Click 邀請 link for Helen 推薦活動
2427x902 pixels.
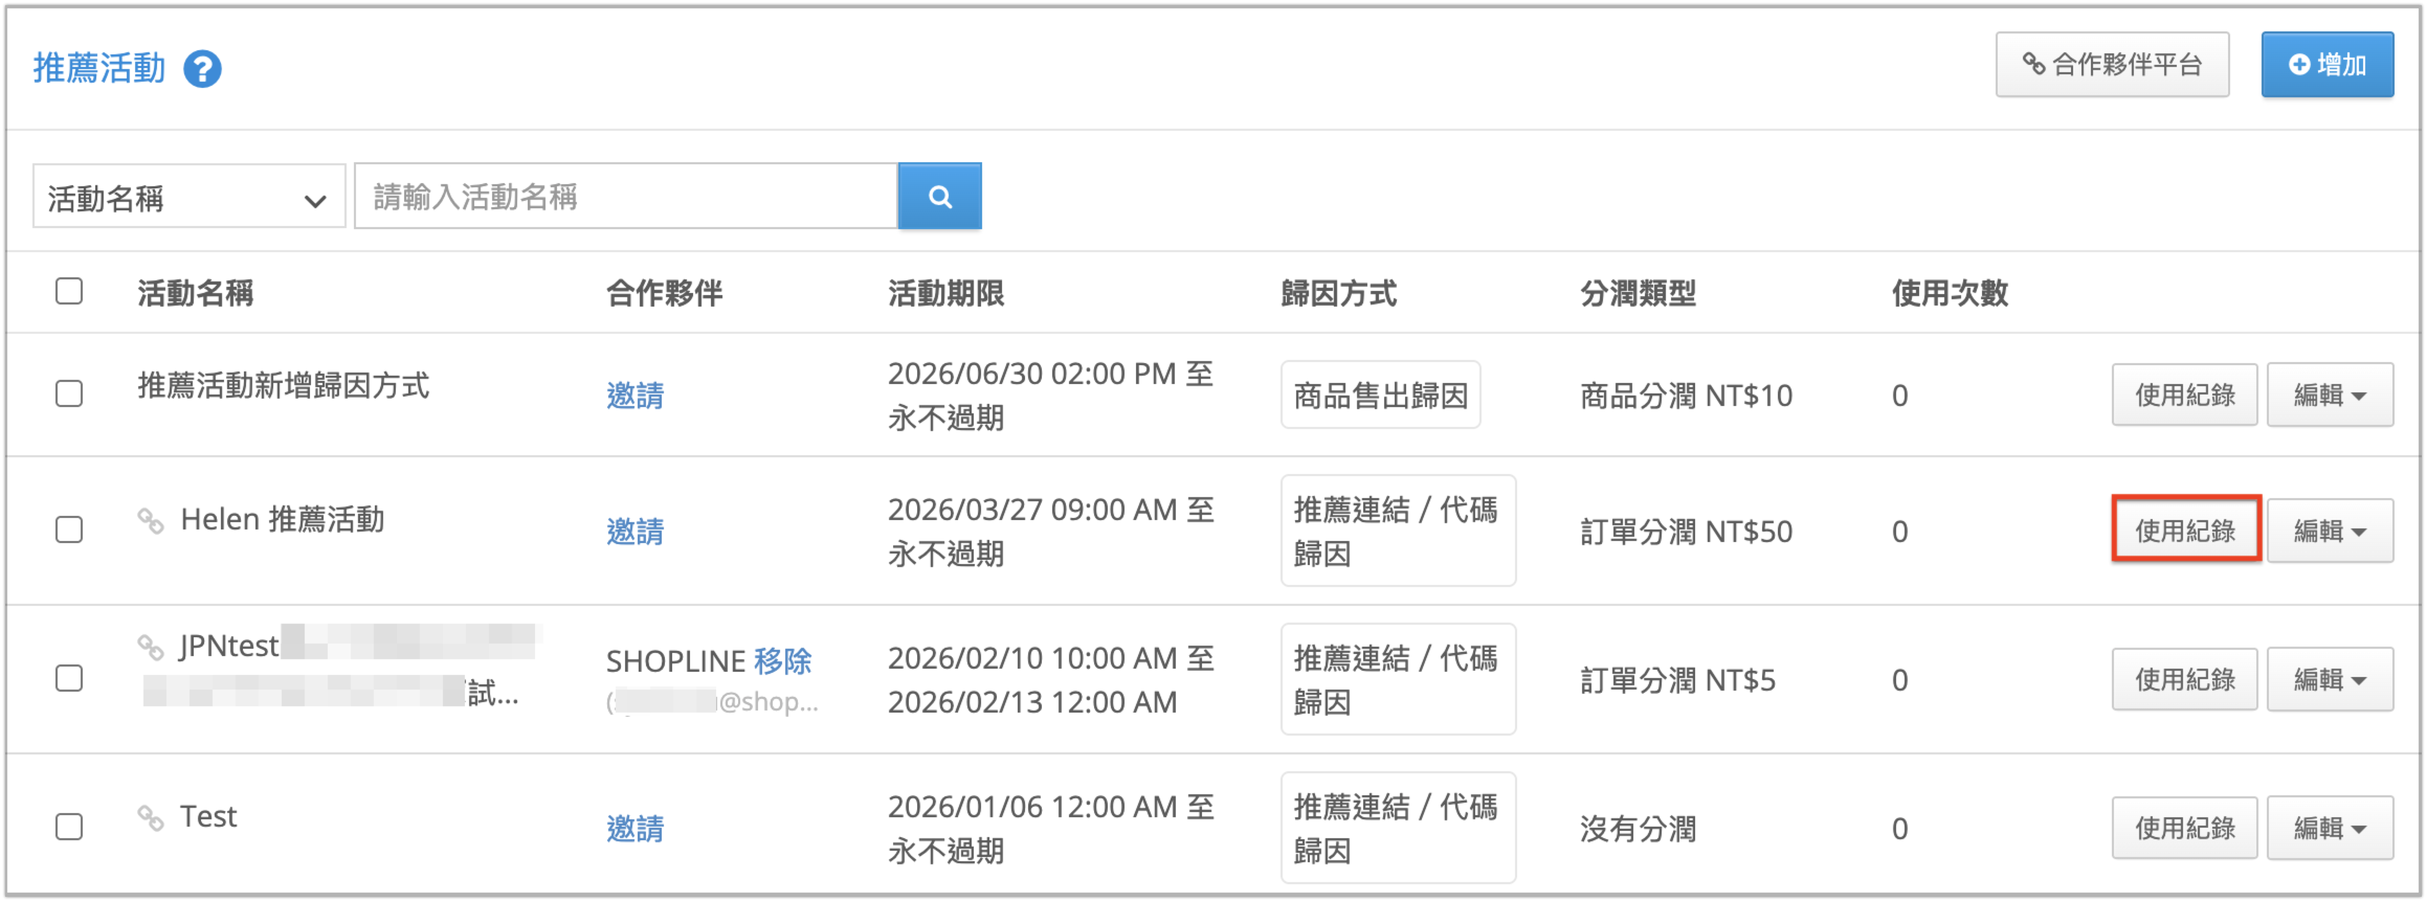(635, 531)
